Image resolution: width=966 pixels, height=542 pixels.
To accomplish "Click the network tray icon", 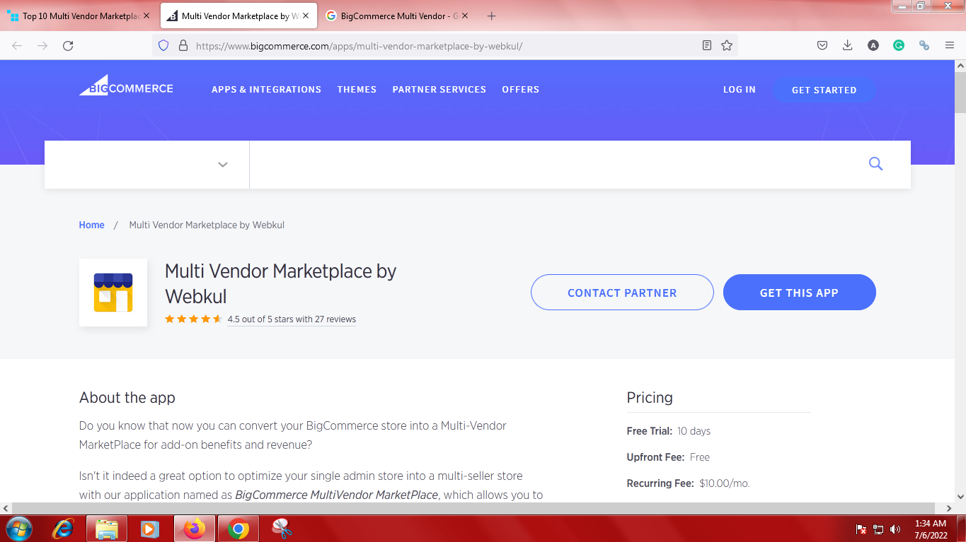I will pos(878,529).
